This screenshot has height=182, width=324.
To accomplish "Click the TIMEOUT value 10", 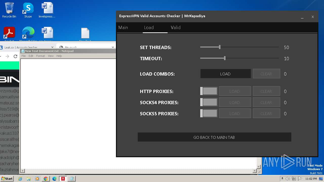I will 287,59.
